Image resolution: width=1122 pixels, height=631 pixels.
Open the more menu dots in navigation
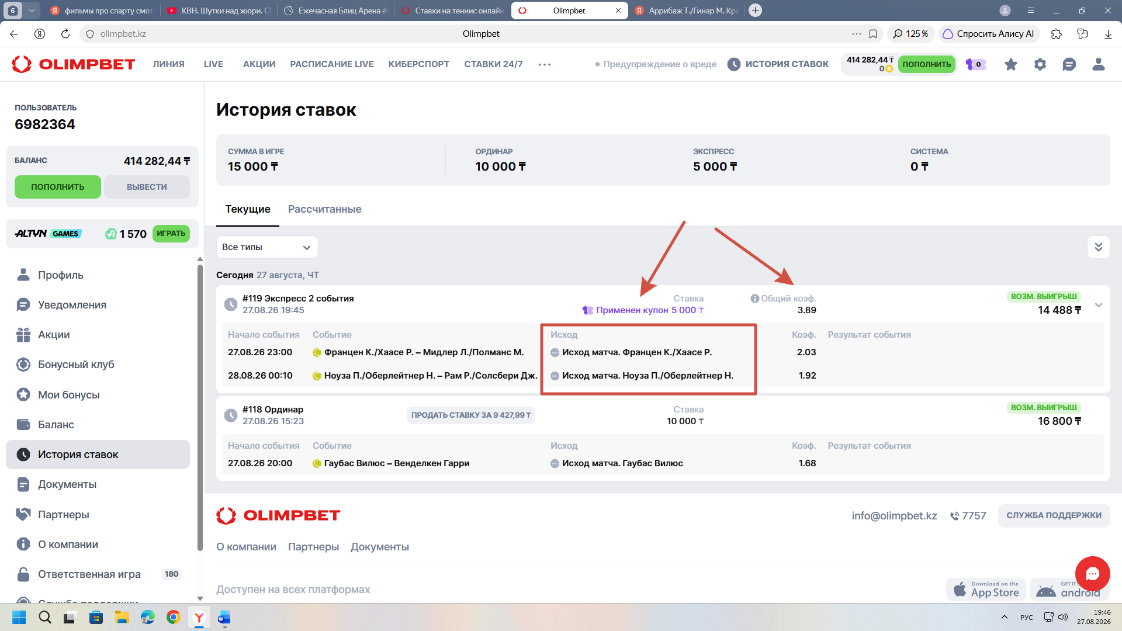coord(545,64)
